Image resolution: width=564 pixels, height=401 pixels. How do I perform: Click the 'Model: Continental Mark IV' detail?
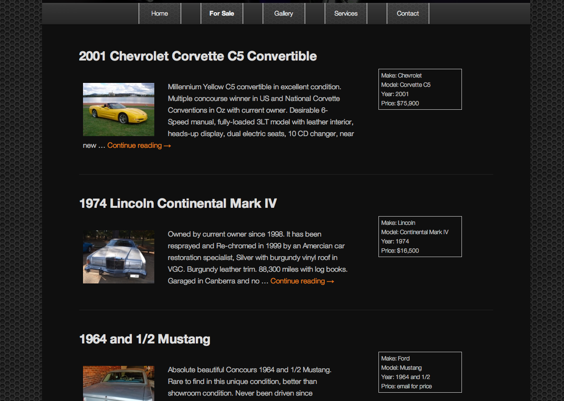415,232
